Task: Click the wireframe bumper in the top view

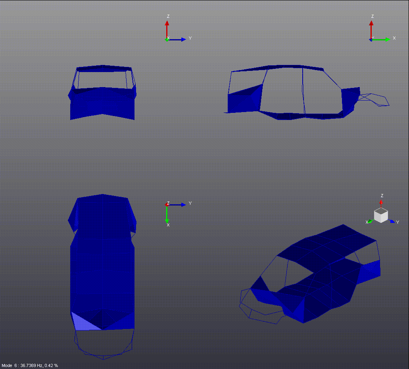Action: pyautogui.click(x=104, y=344)
